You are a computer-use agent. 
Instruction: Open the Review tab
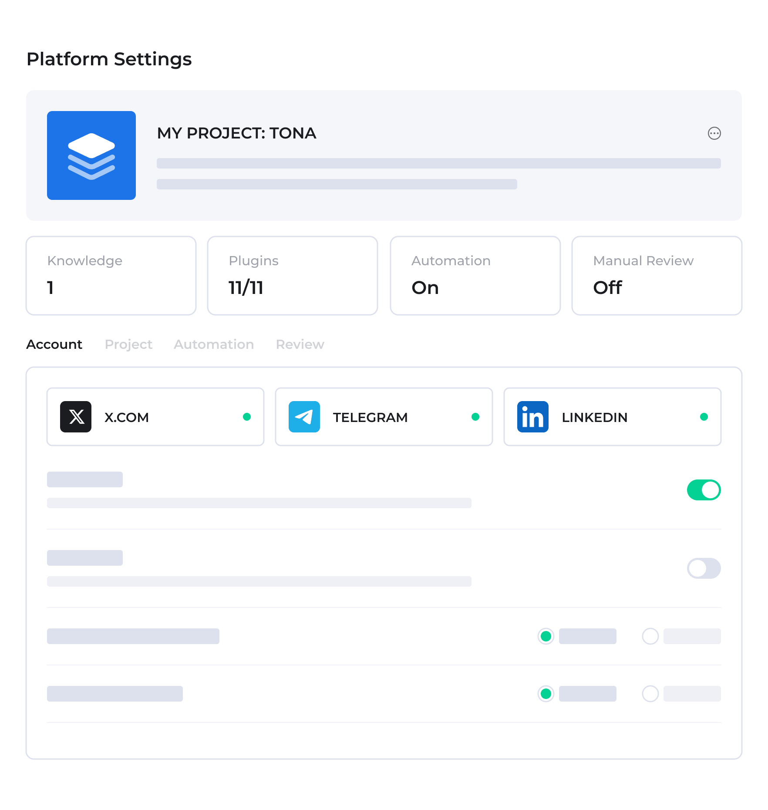(300, 344)
